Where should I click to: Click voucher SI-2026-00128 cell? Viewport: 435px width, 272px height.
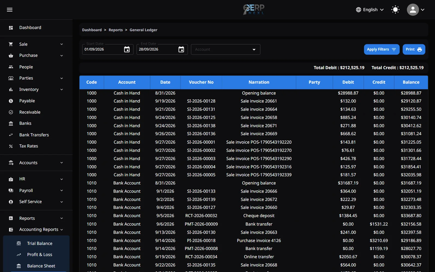click(201, 101)
